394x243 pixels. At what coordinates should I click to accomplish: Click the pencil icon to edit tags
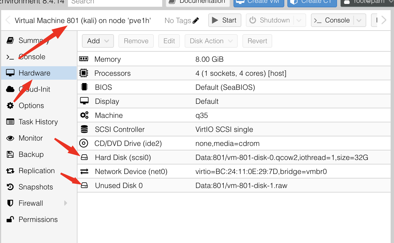[x=196, y=20]
